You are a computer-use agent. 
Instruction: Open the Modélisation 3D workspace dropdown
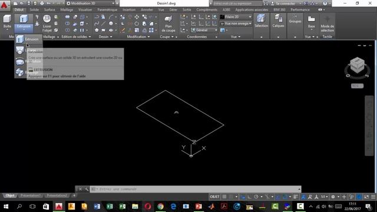pyautogui.click(x=90, y=4)
